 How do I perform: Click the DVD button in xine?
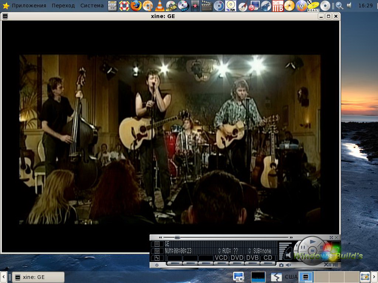coord(237,258)
